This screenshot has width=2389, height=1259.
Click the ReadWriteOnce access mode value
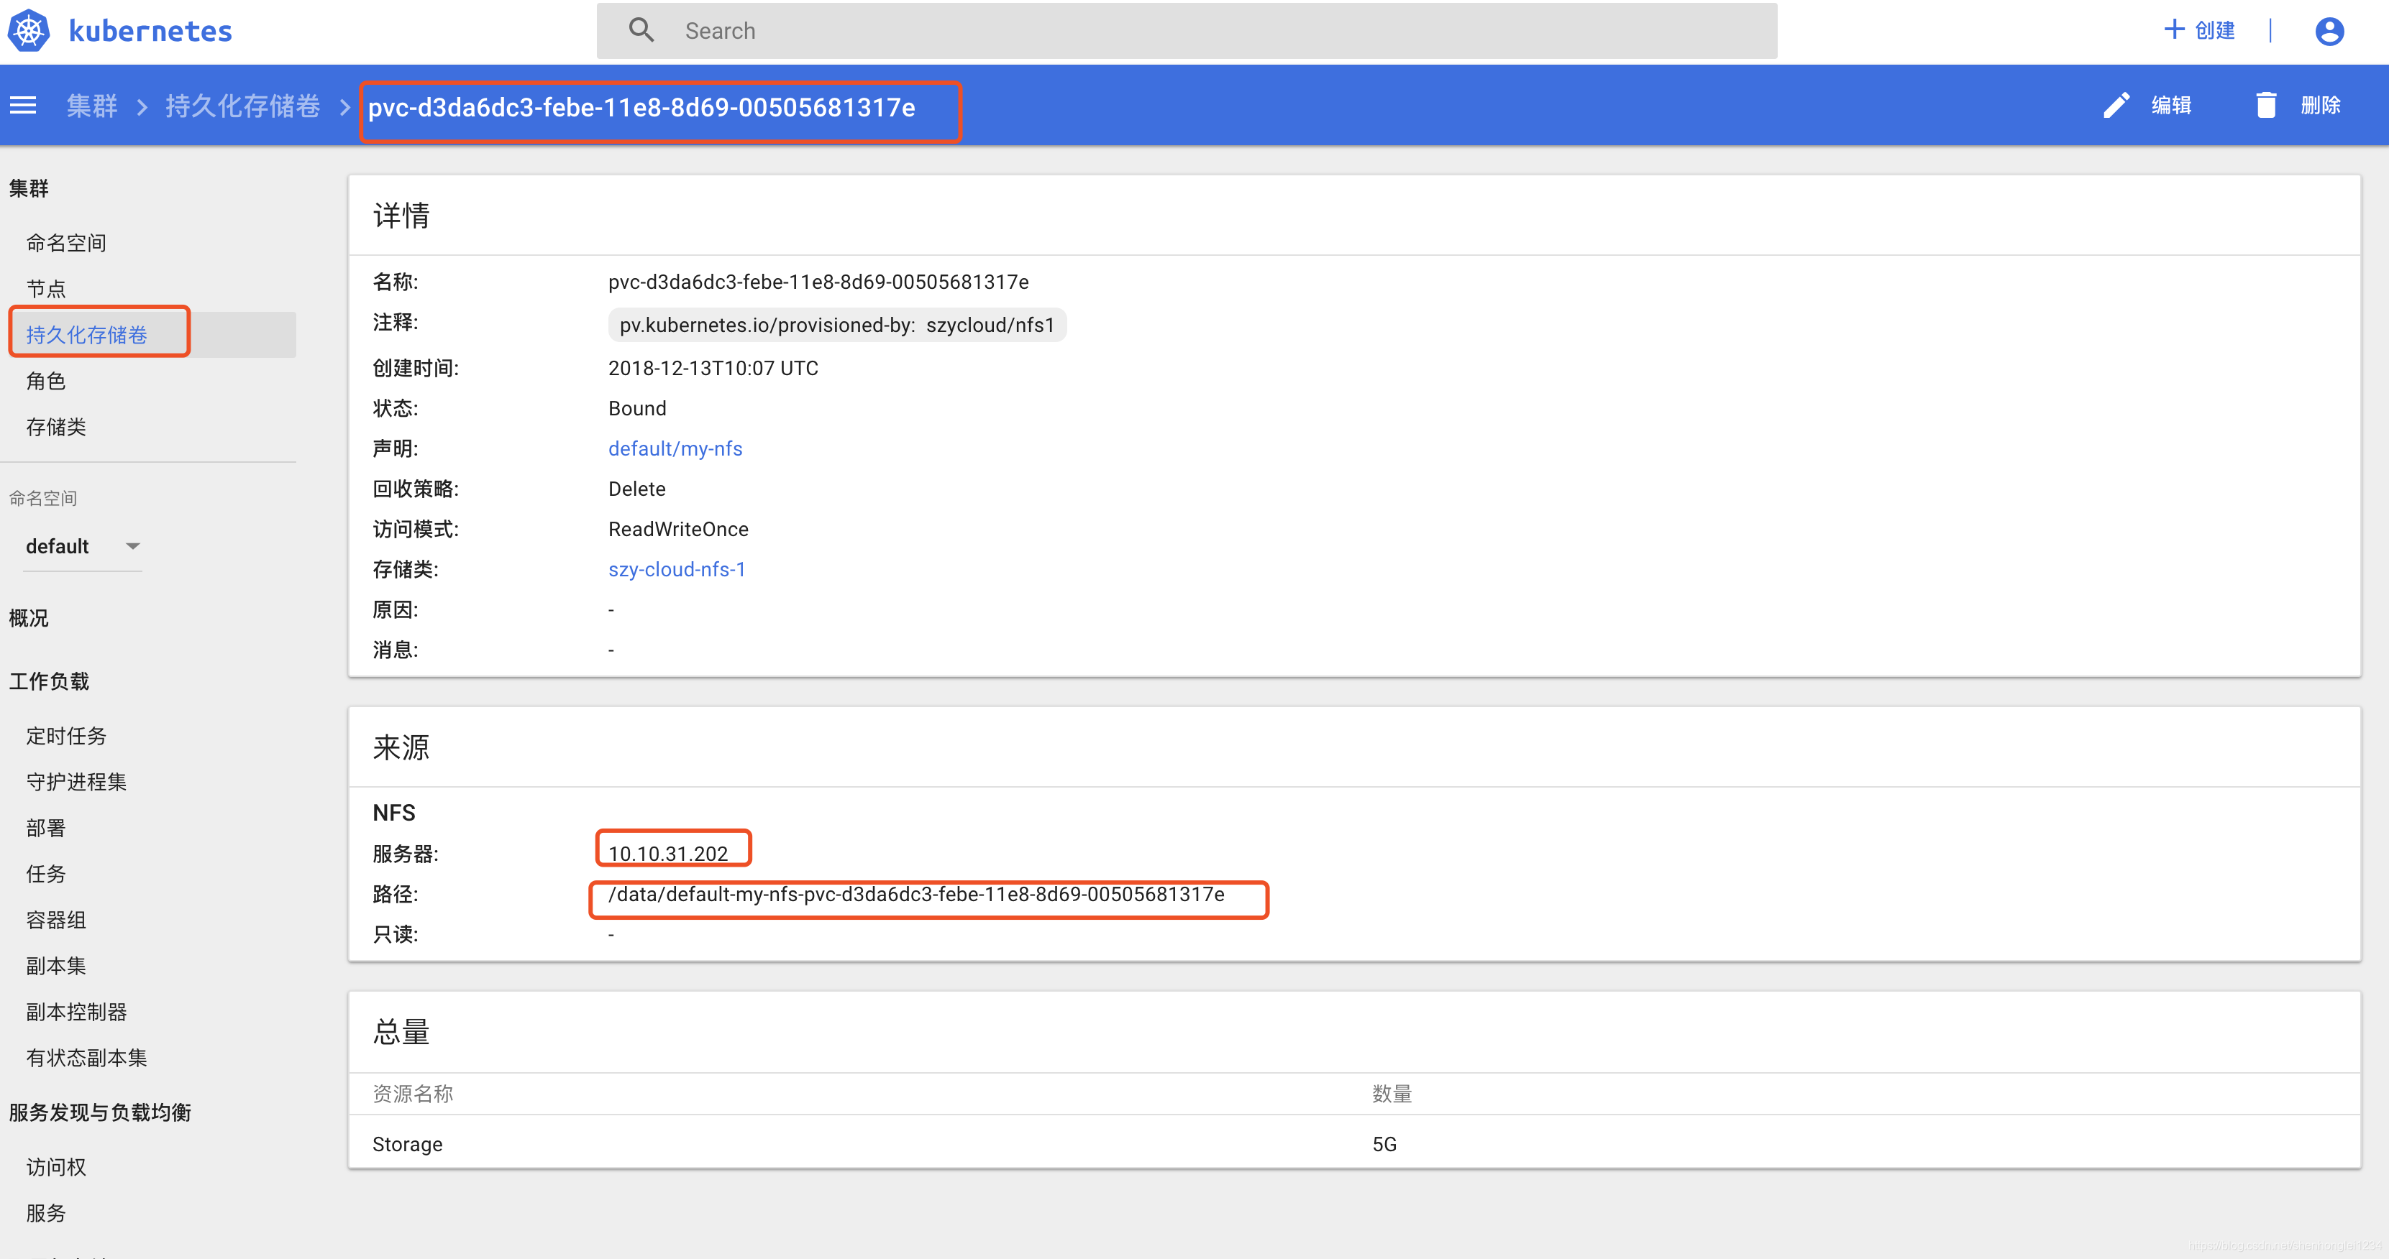pos(678,528)
